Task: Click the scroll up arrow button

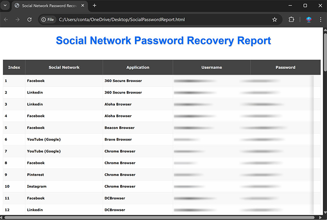Action: 325,30
